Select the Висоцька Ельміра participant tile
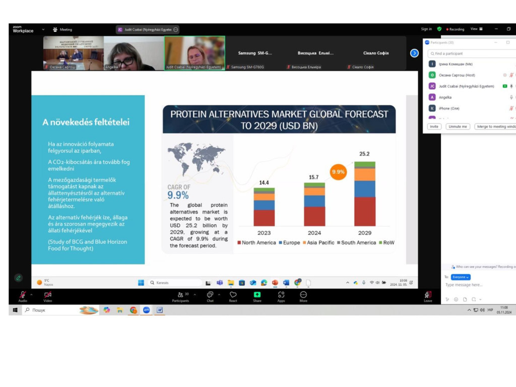Image resolution: width=516 pixels, height=387 pixels. [315, 53]
